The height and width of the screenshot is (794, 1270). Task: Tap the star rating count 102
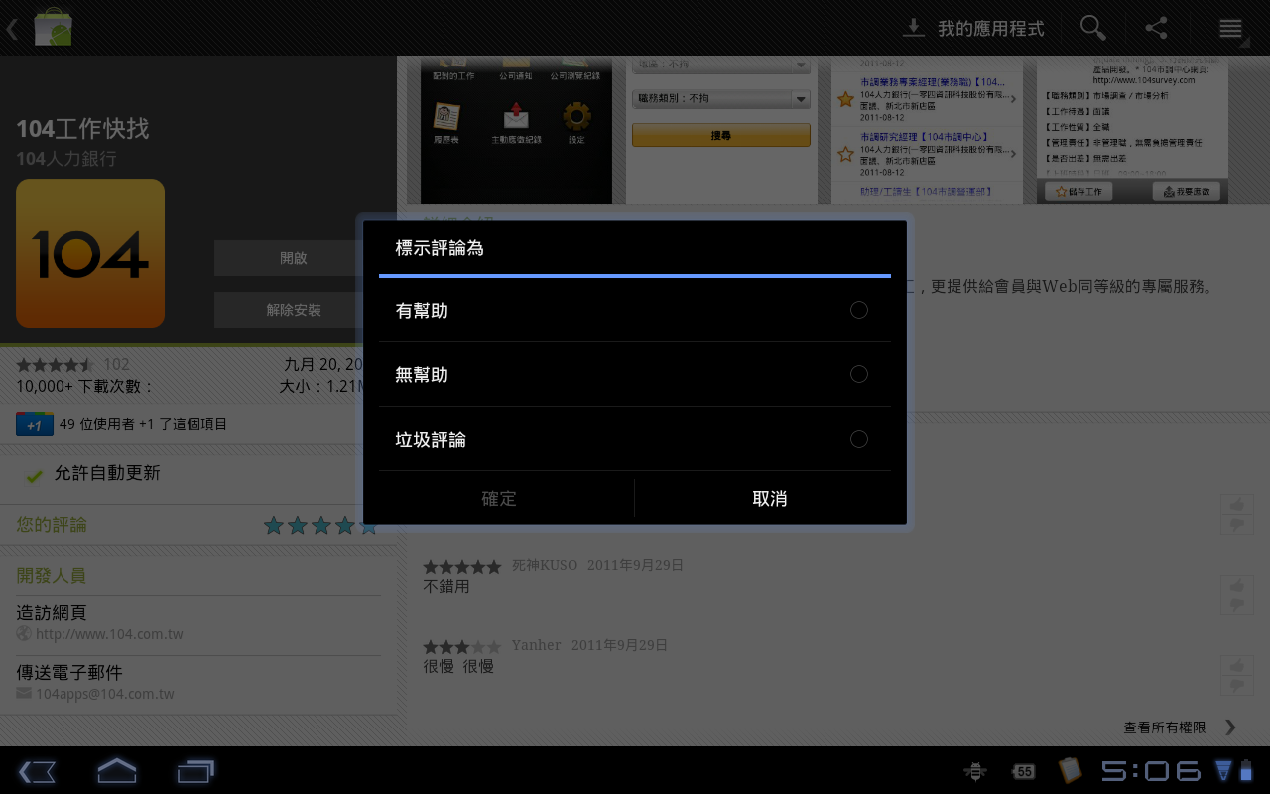(116, 365)
